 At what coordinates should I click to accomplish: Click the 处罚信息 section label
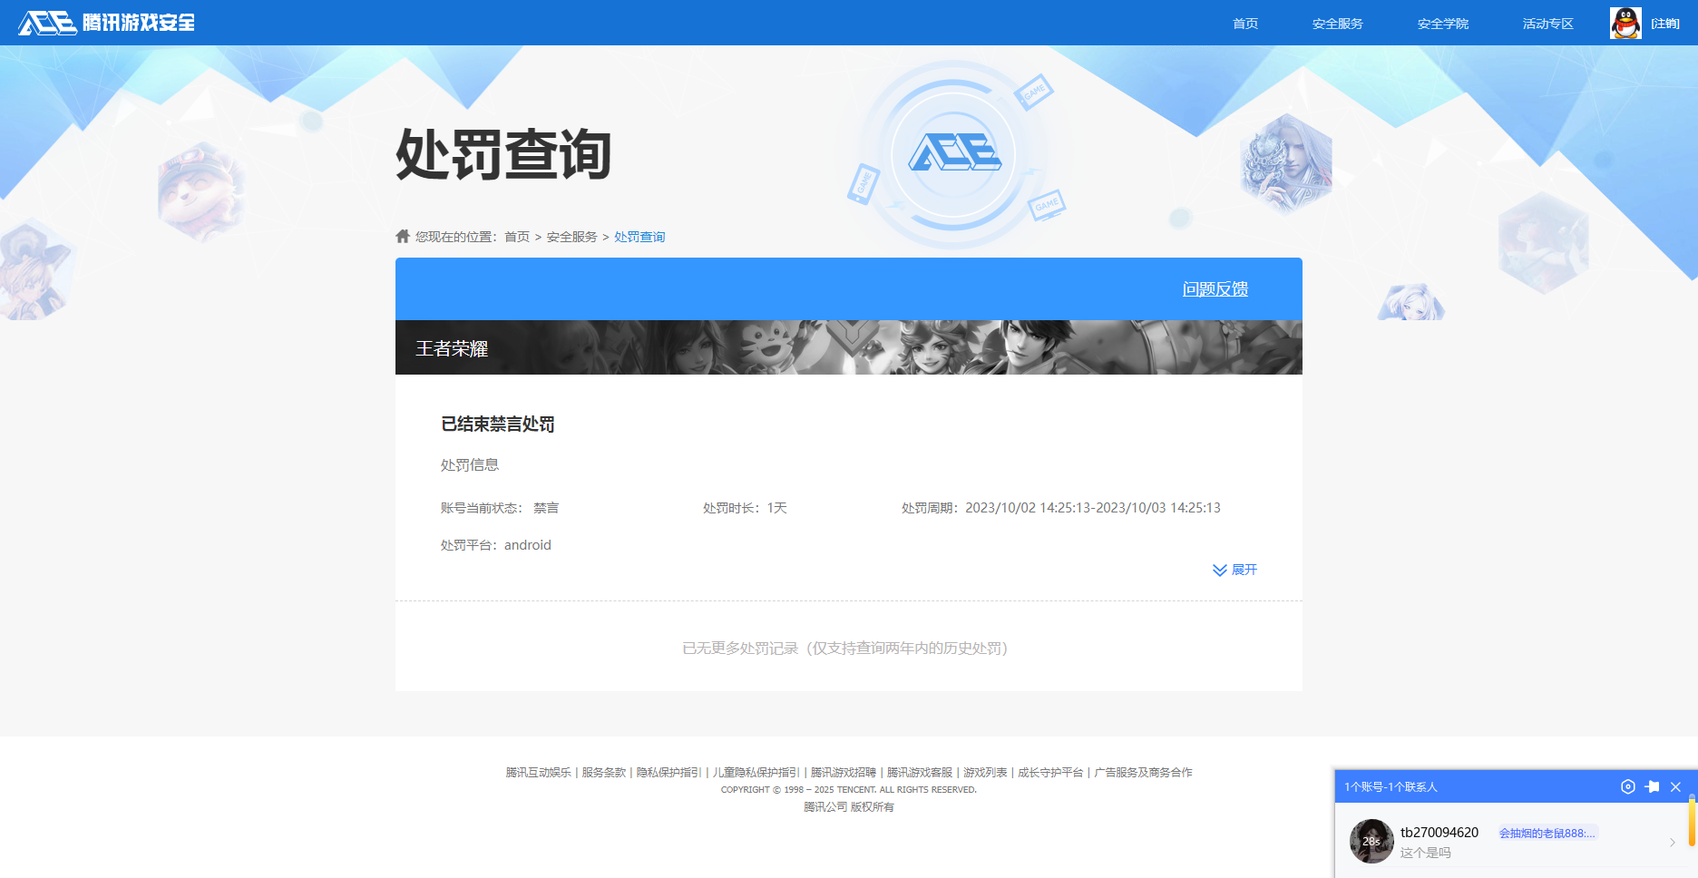[470, 464]
